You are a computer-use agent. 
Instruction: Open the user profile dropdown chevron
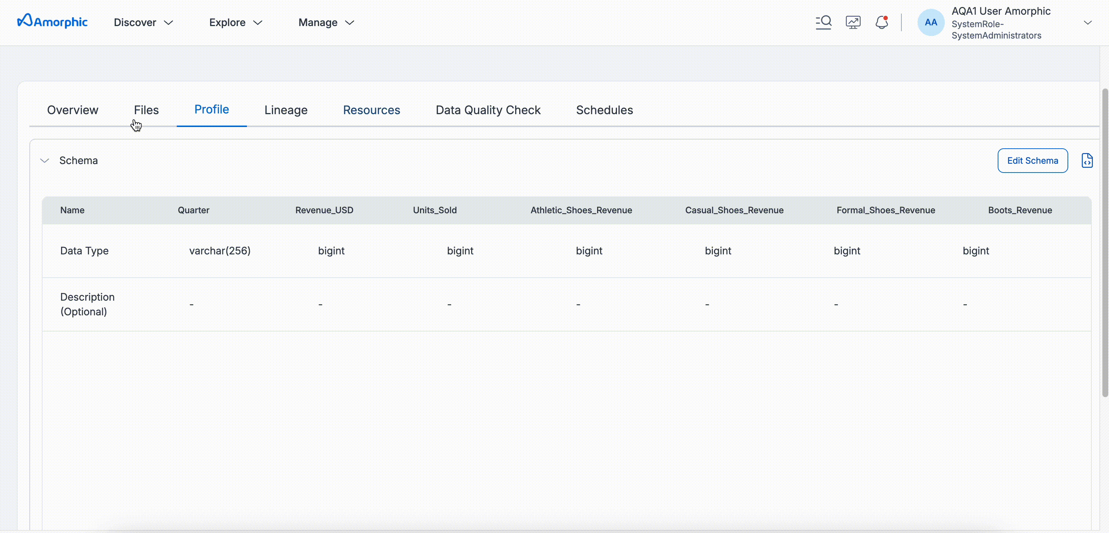coord(1087,22)
